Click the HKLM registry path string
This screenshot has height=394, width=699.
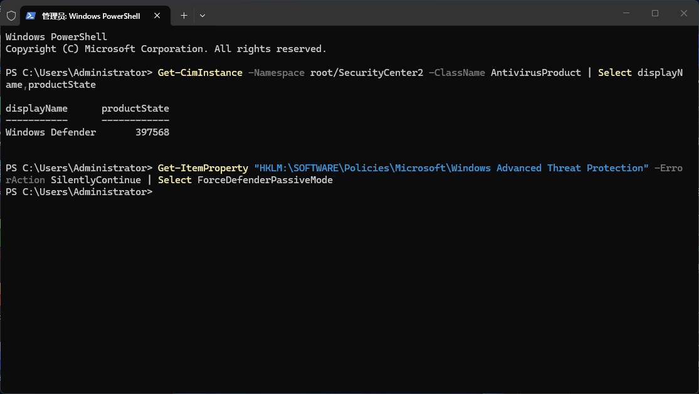[451, 168]
